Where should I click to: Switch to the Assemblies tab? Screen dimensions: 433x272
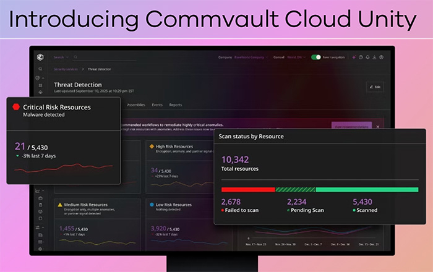click(136, 105)
